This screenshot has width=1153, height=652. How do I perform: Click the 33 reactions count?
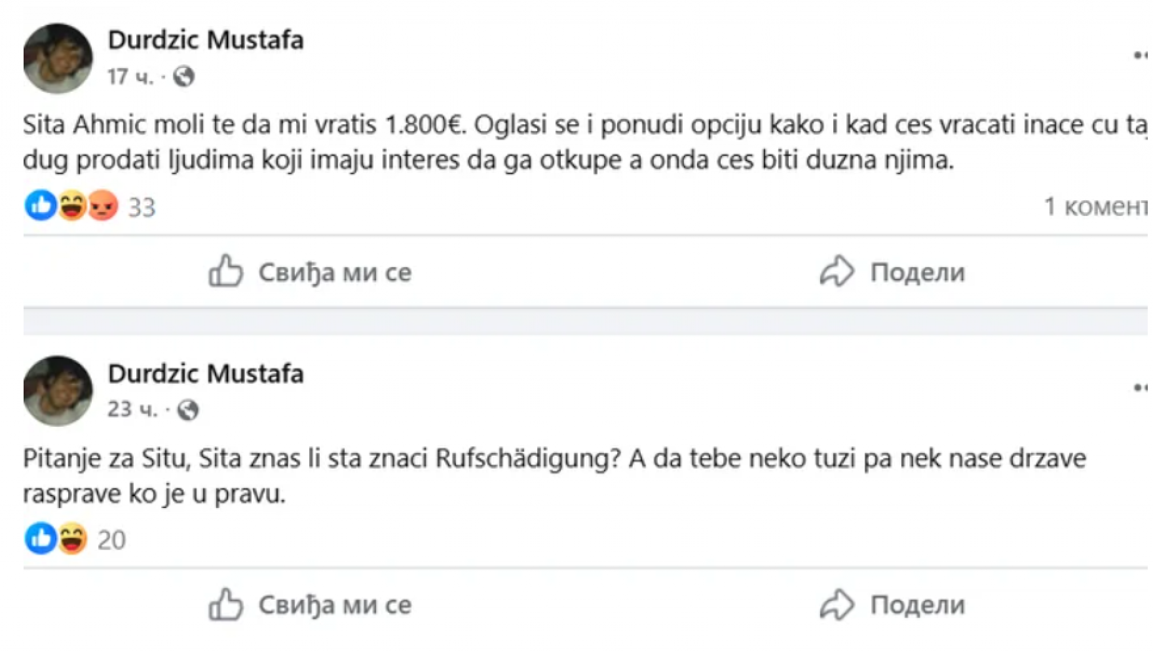141,208
